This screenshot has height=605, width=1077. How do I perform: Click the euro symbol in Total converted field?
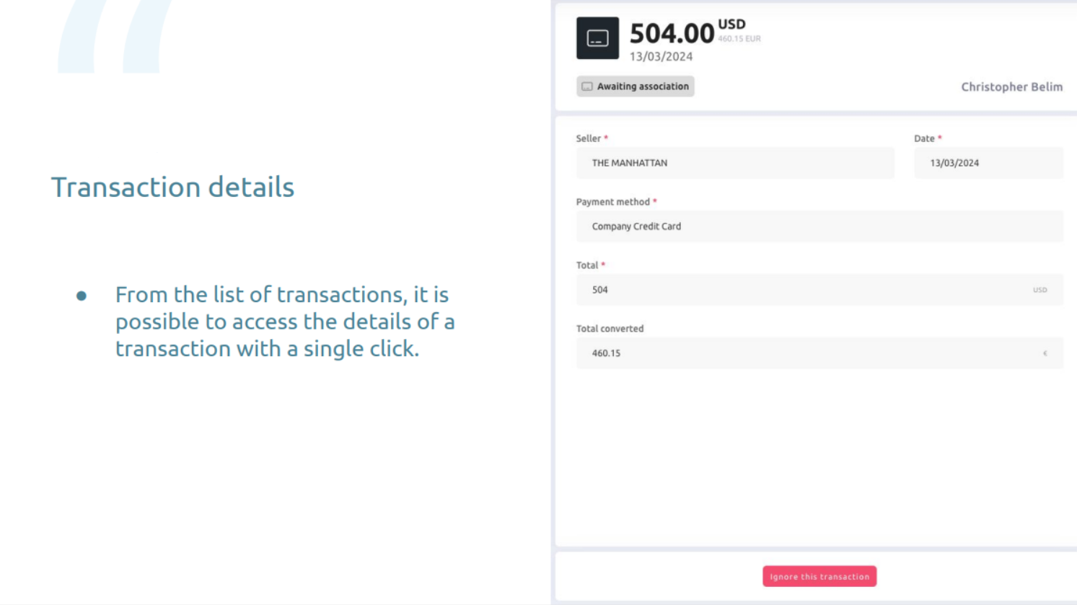pyautogui.click(x=1045, y=353)
